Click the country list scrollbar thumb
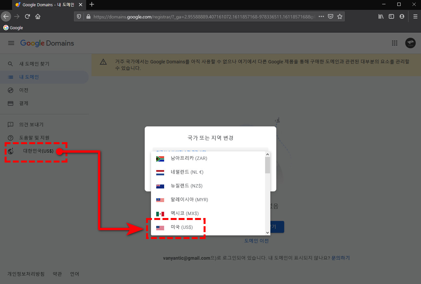 tap(267, 165)
